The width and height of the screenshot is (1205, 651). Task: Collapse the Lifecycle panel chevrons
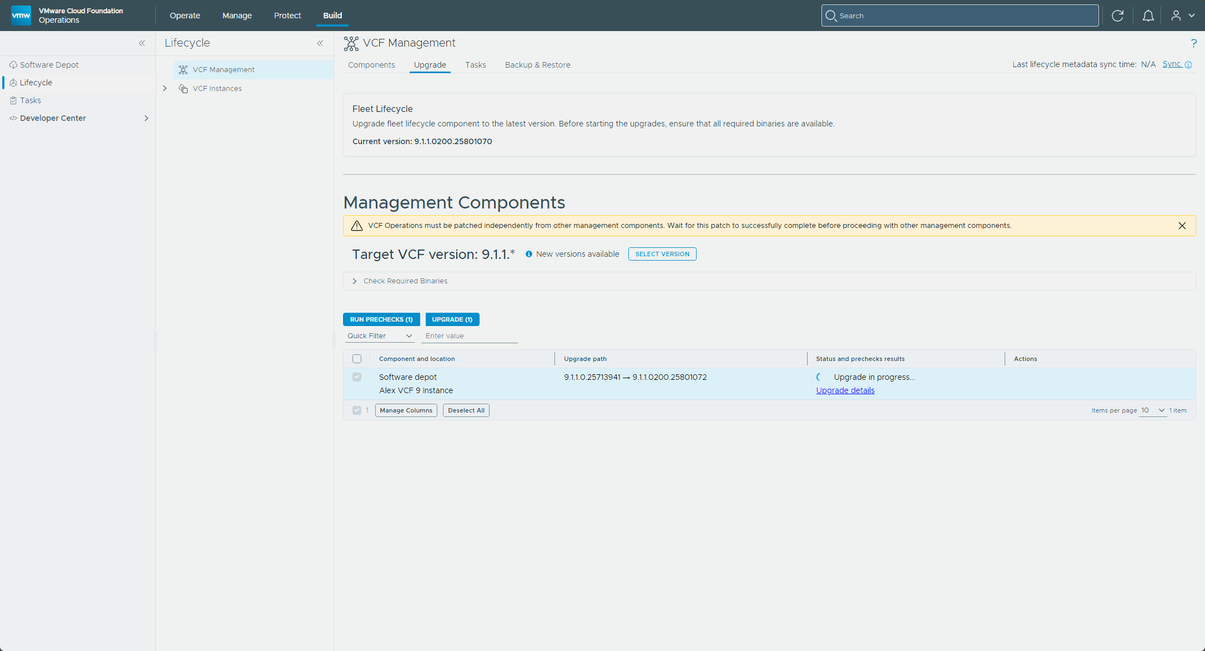[x=320, y=43]
